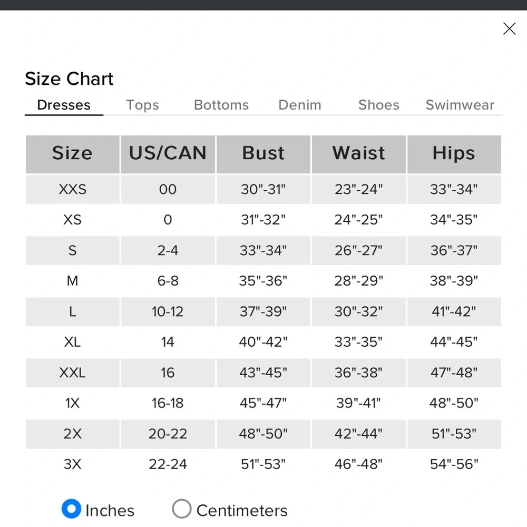Click the Size column header
This screenshot has width=527, height=527.
(x=72, y=153)
